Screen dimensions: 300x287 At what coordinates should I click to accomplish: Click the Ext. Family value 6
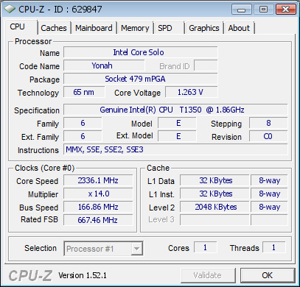83,136
